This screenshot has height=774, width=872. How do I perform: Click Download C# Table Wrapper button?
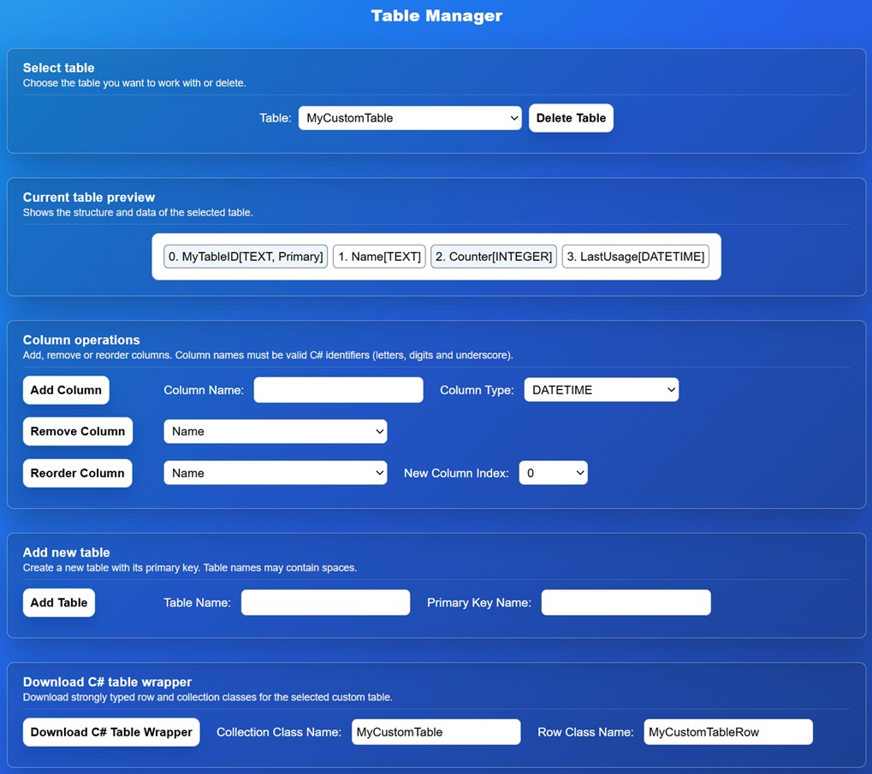(111, 732)
